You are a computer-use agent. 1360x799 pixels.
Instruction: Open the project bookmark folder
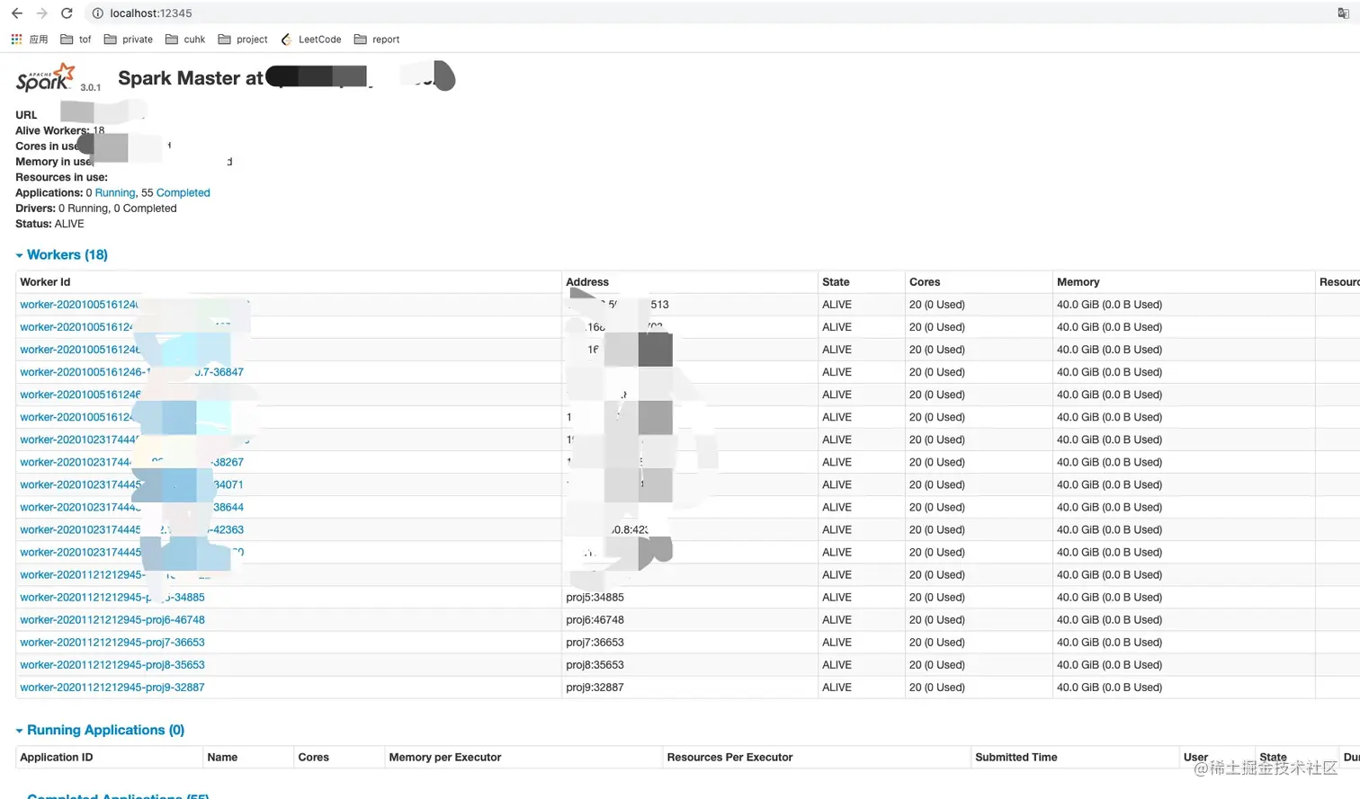point(243,40)
